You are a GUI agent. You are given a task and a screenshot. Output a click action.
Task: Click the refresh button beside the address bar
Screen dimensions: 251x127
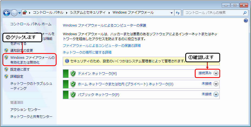click(x=177, y=13)
